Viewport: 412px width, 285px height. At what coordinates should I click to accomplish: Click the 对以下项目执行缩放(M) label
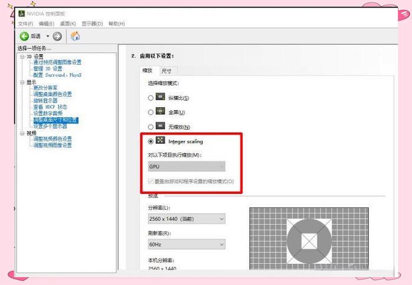click(x=175, y=155)
